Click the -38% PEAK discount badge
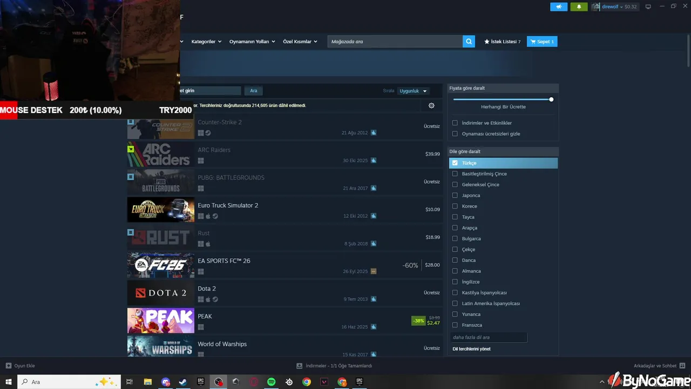 click(x=418, y=321)
